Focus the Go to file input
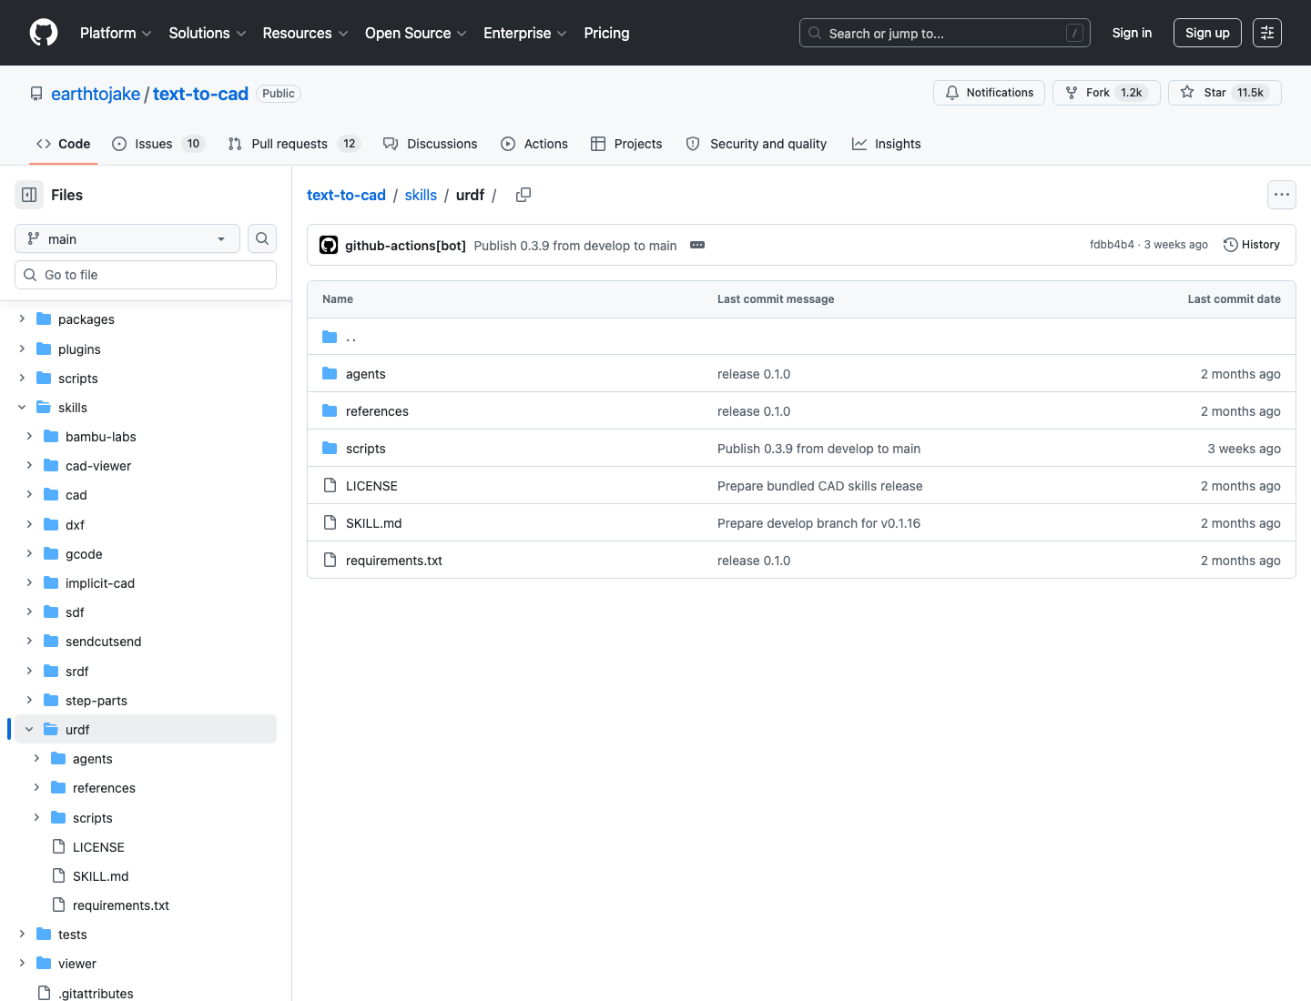The image size is (1311, 1001). (x=146, y=275)
